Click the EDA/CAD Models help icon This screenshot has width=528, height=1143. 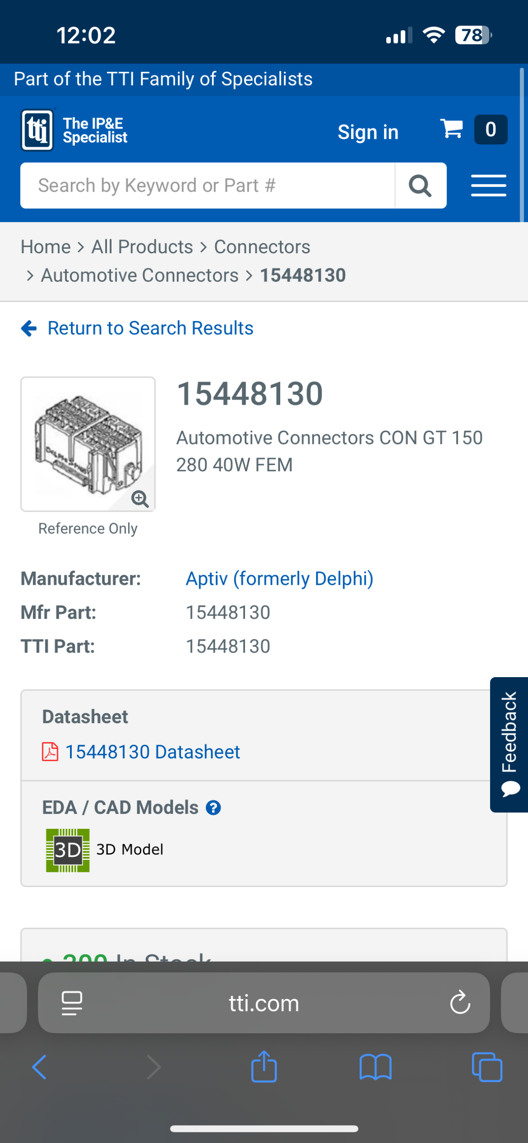(x=213, y=808)
